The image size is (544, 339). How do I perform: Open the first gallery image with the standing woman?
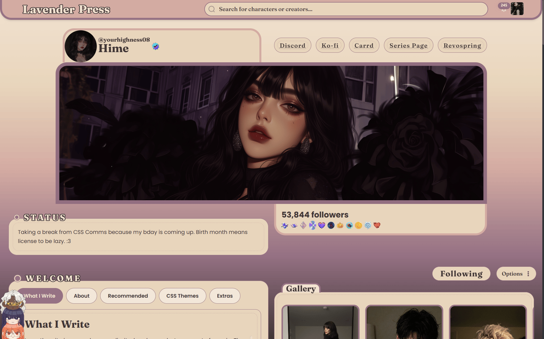321,322
